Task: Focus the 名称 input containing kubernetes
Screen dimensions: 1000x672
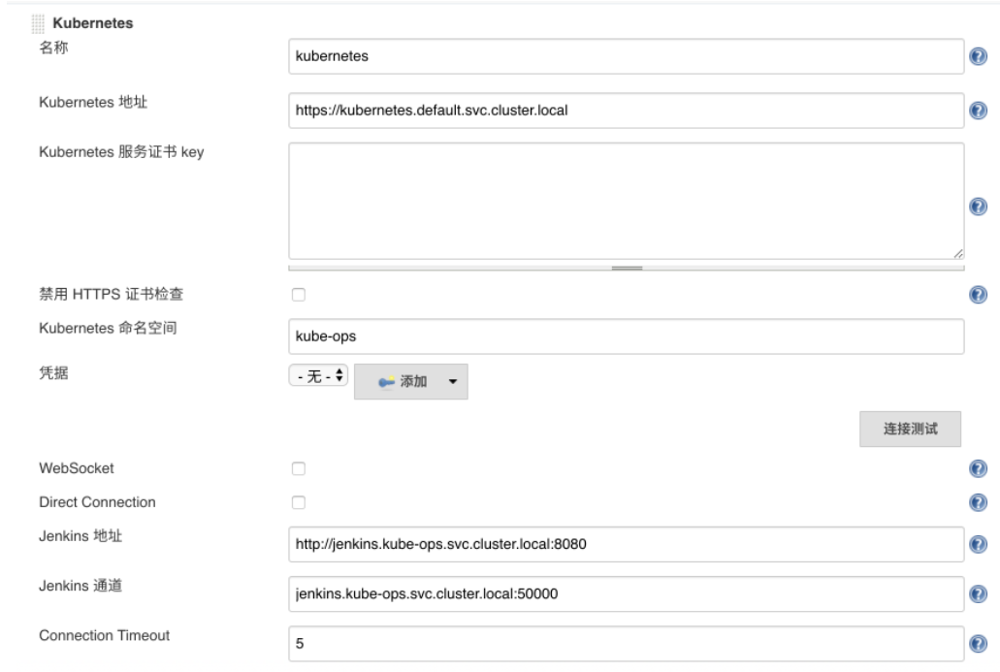Action: coord(627,56)
